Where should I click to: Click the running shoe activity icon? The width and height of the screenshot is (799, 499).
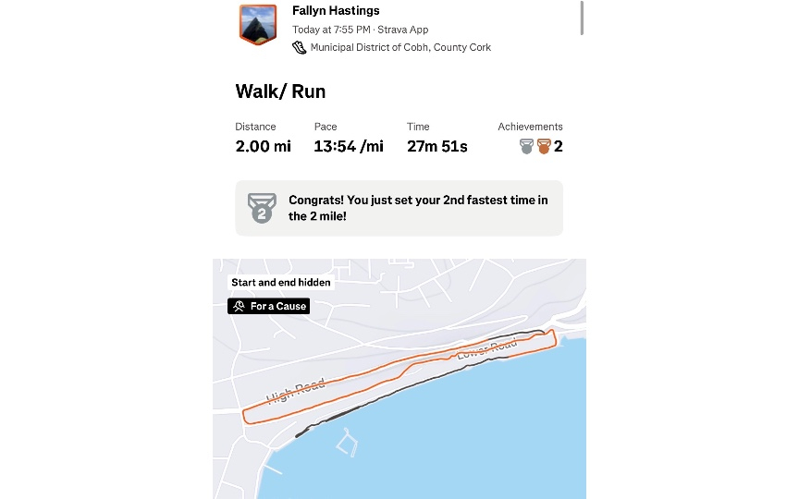pyautogui.click(x=299, y=47)
